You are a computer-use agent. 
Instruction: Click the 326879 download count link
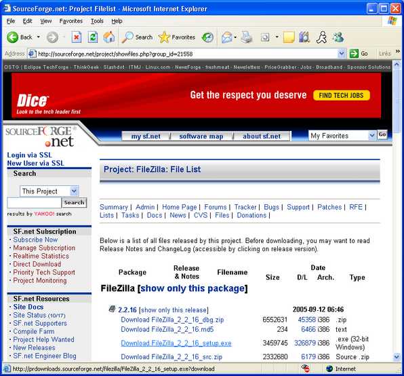(305, 343)
